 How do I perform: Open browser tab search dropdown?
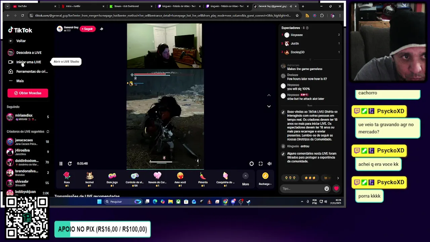[7, 6]
